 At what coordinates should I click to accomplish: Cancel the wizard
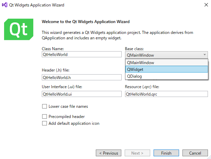click(195, 153)
